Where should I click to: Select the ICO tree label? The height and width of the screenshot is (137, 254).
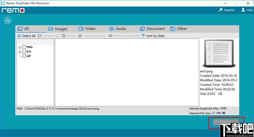click(29, 51)
